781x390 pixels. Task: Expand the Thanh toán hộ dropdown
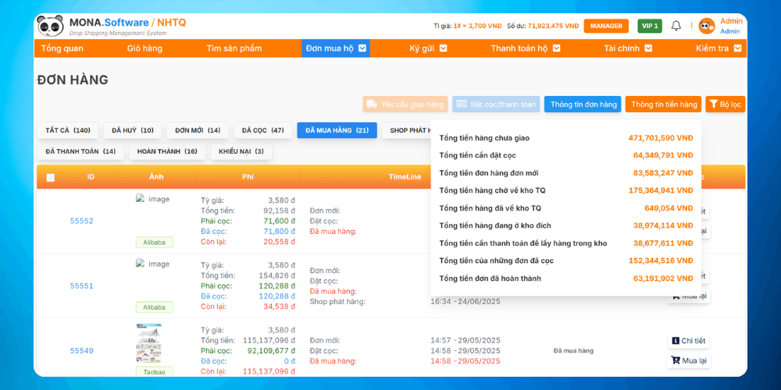coord(555,48)
